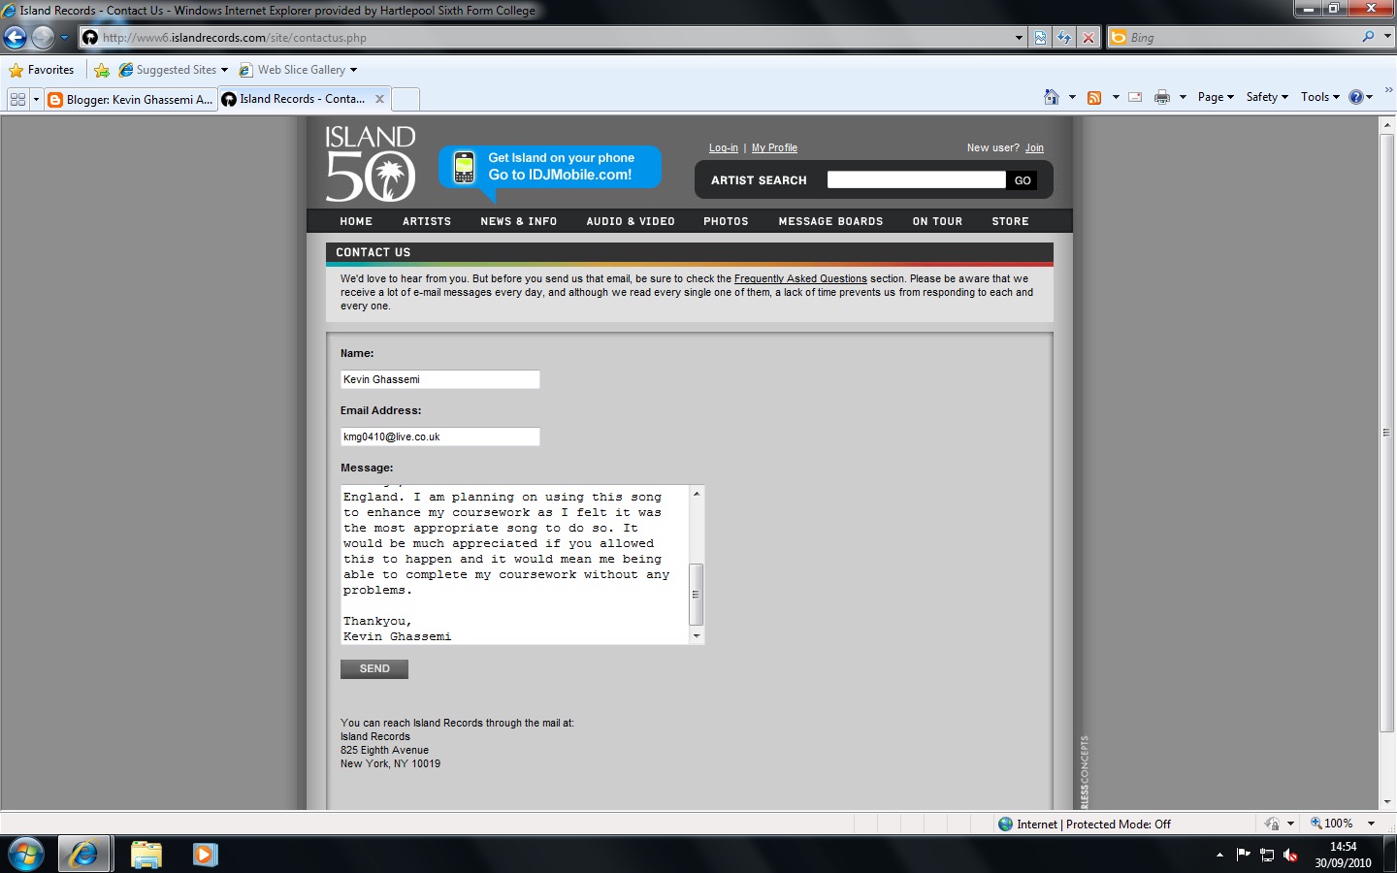Image resolution: width=1397 pixels, height=873 pixels.
Task: Click the Print icon in command bar
Action: (1161, 97)
